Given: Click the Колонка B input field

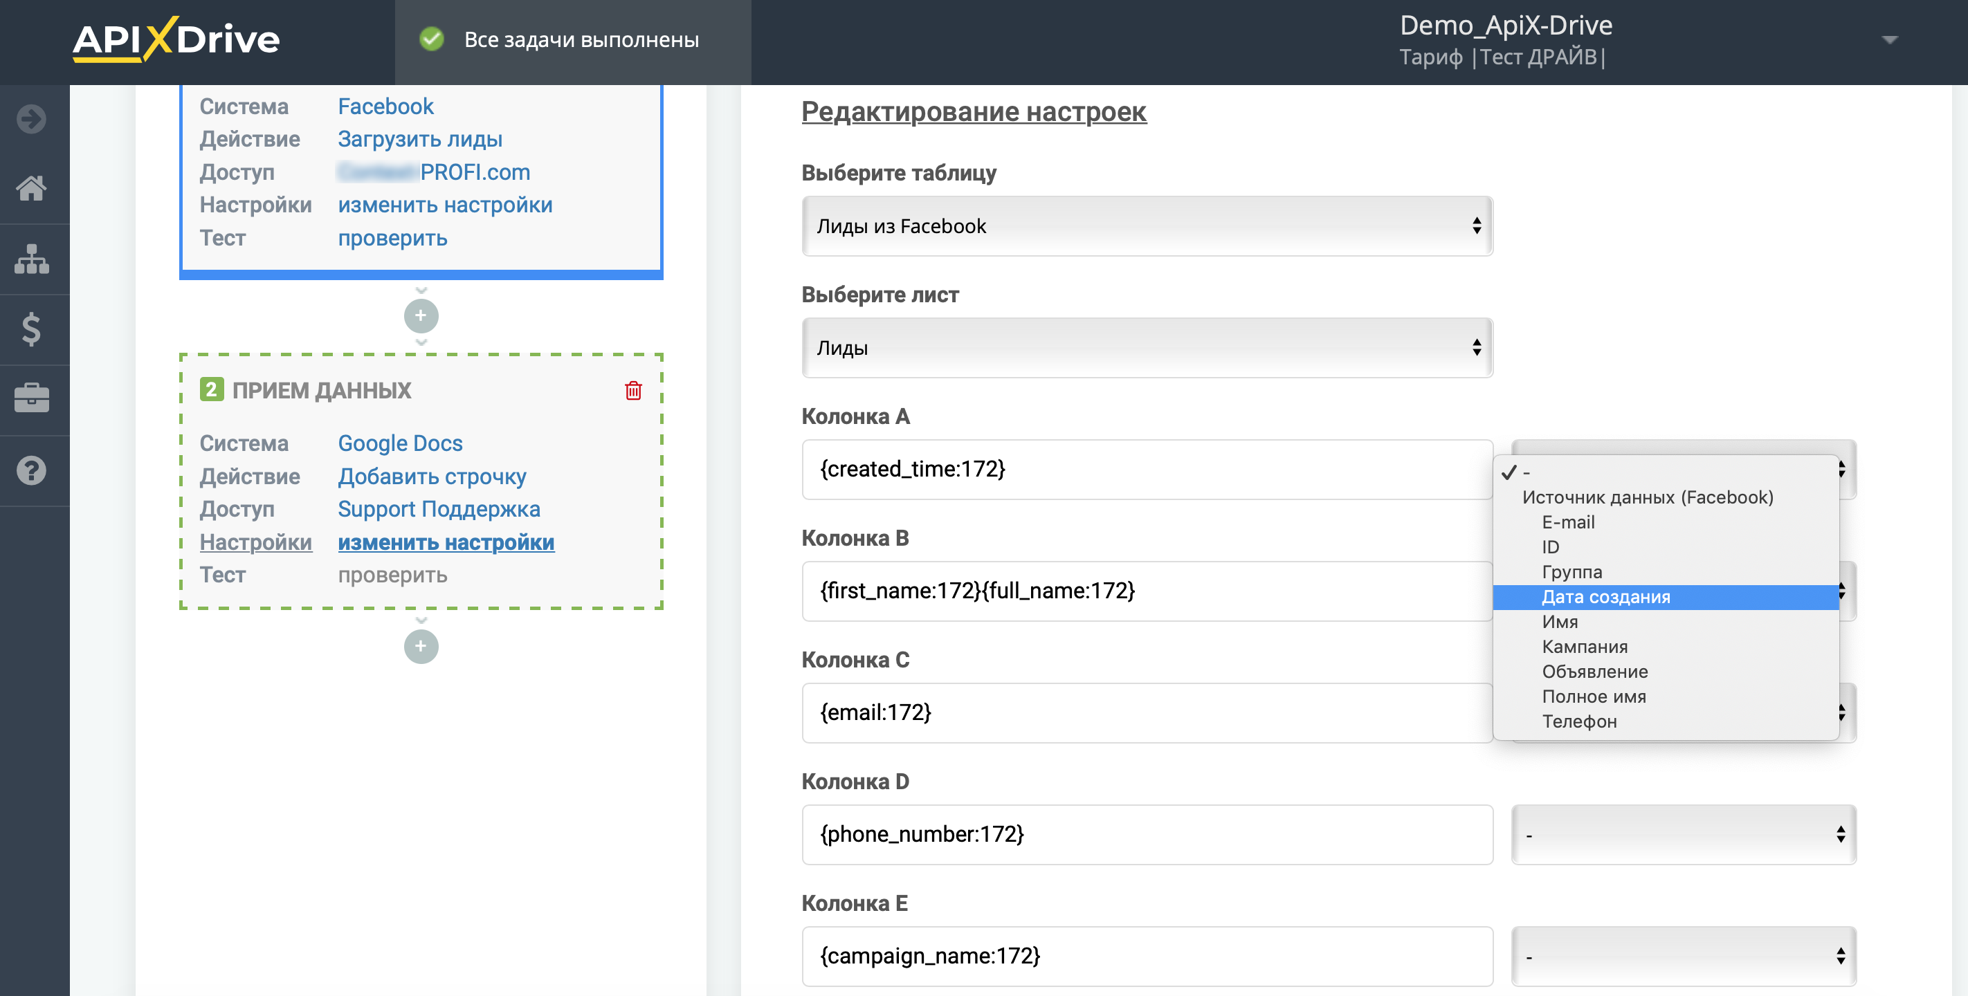Looking at the screenshot, I should tap(1147, 591).
